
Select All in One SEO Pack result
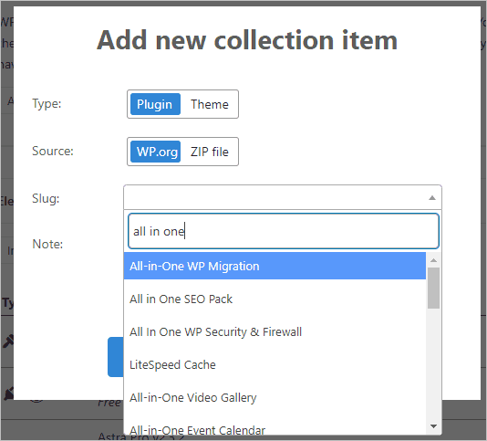coord(275,299)
